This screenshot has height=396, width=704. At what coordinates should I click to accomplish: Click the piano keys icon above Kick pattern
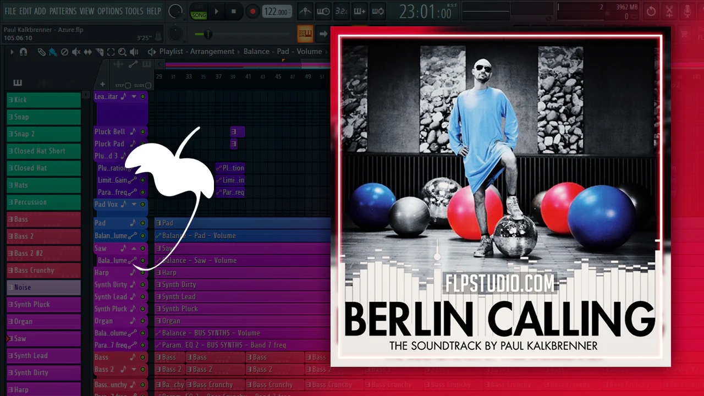click(18, 83)
